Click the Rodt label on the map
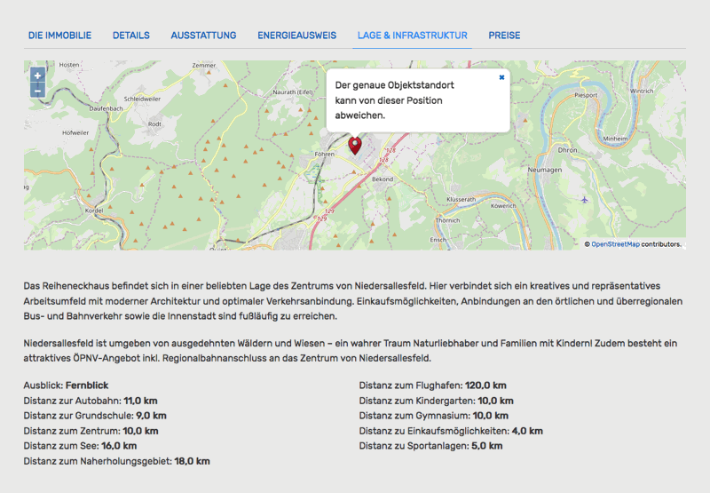Screen dimensions: 710x493 point(154,123)
